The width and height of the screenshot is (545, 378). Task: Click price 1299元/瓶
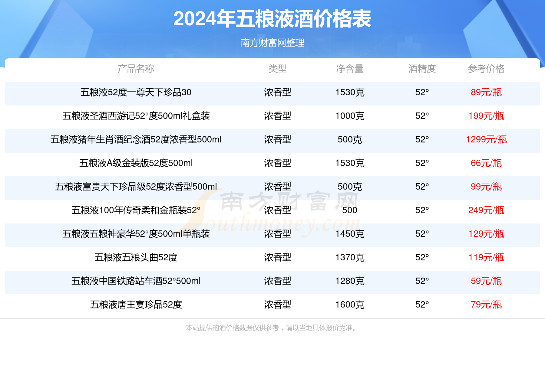pos(486,139)
